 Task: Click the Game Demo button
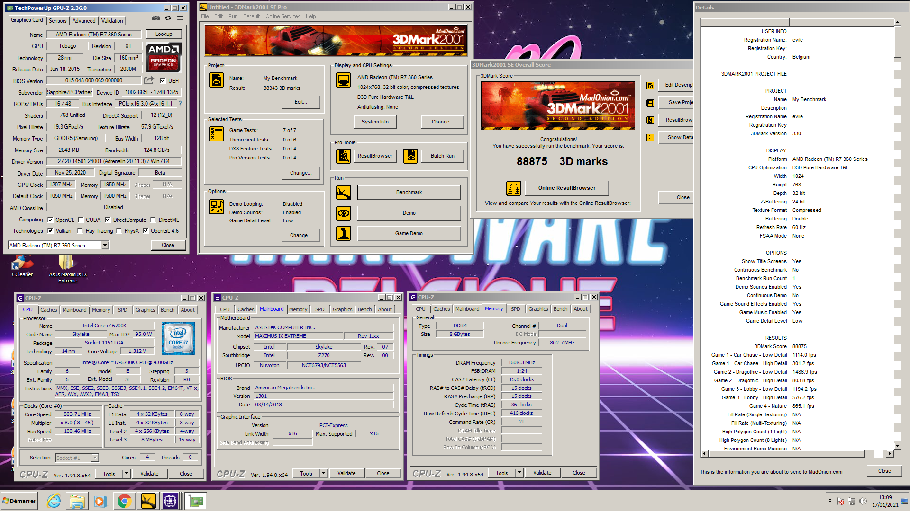409,233
